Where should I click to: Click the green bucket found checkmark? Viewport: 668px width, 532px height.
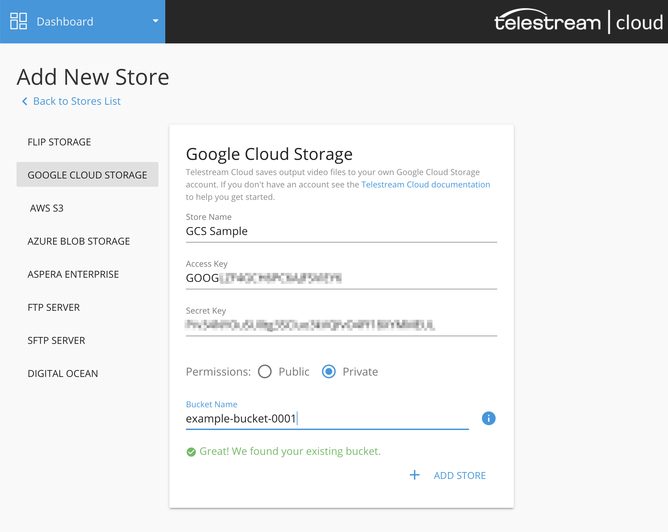(191, 452)
